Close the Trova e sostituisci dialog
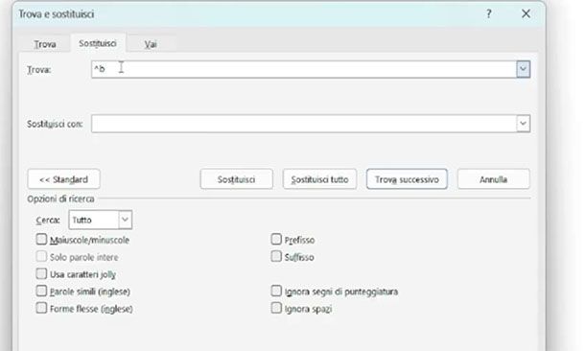Screen dimensions: 585x351 pos(526,13)
